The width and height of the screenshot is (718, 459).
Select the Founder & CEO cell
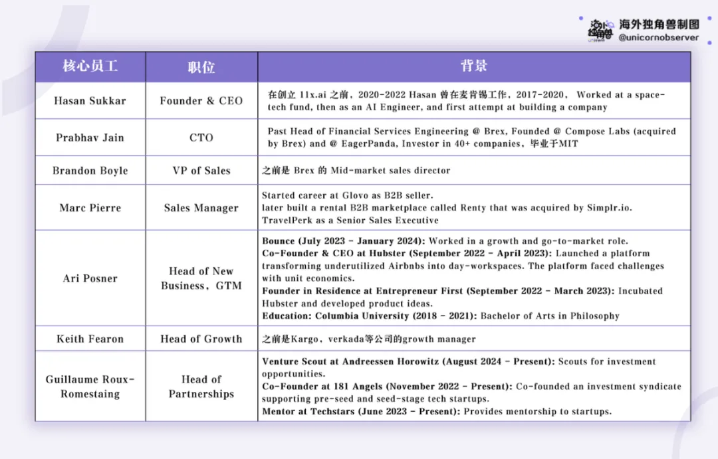[x=201, y=101]
